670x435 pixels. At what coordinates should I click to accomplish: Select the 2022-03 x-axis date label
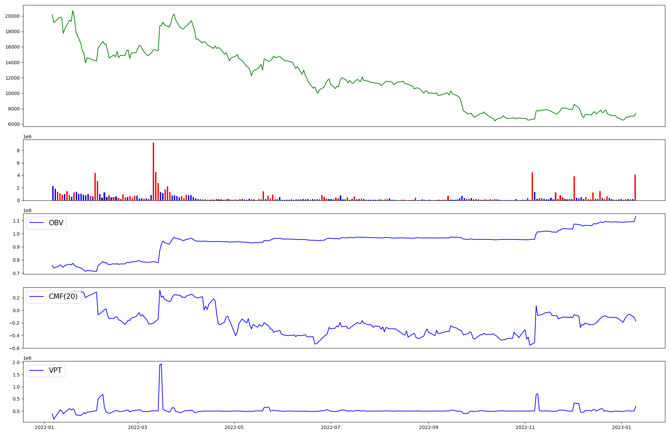pyautogui.click(x=138, y=427)
